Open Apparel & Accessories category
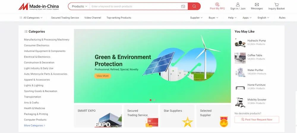This screenshot has height=133, width=297. click(x=37, y=80)
